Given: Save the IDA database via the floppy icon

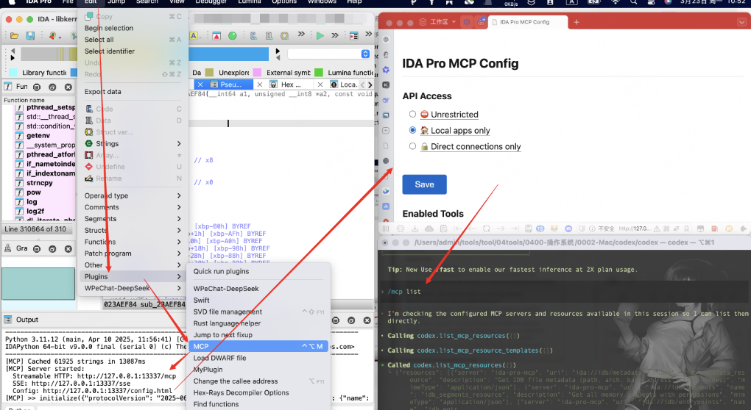Looking at the screenshot, I should 30,36.
